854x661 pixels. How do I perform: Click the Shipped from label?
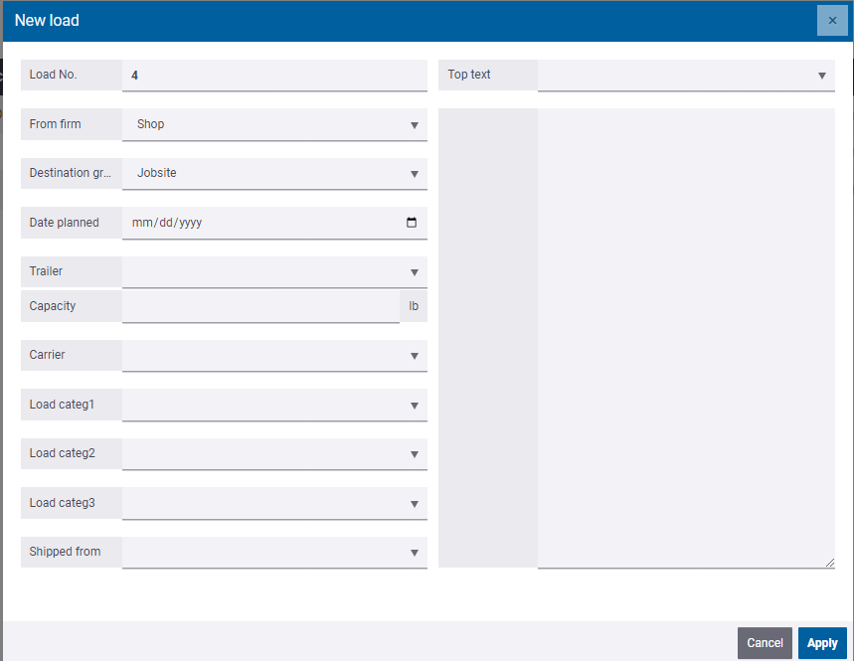65,552
